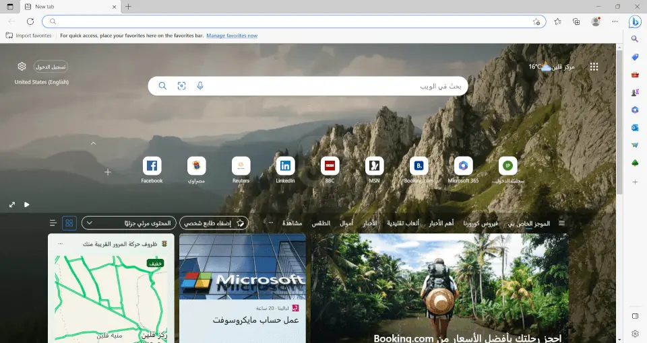
Task: Click the Manage favorites now link
Action: click(x=232, y=36)
